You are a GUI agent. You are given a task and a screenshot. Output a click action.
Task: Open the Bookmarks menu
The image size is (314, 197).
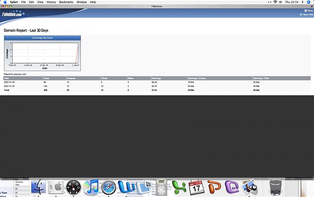(x=66, y=2)
